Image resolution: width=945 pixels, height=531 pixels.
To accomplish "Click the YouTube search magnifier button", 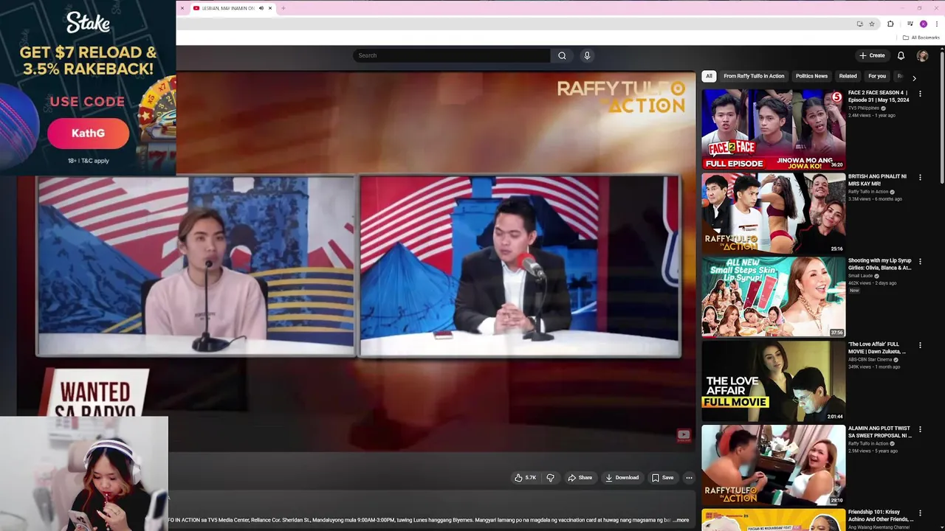I will point(562,55).
